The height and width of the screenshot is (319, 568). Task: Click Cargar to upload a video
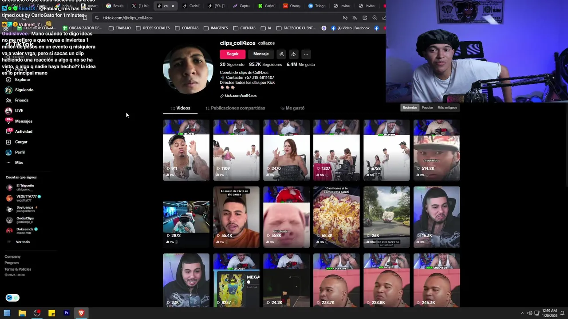click(17, 142)
